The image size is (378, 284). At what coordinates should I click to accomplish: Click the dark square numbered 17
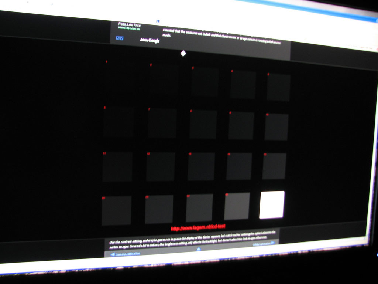coord(159,209)
